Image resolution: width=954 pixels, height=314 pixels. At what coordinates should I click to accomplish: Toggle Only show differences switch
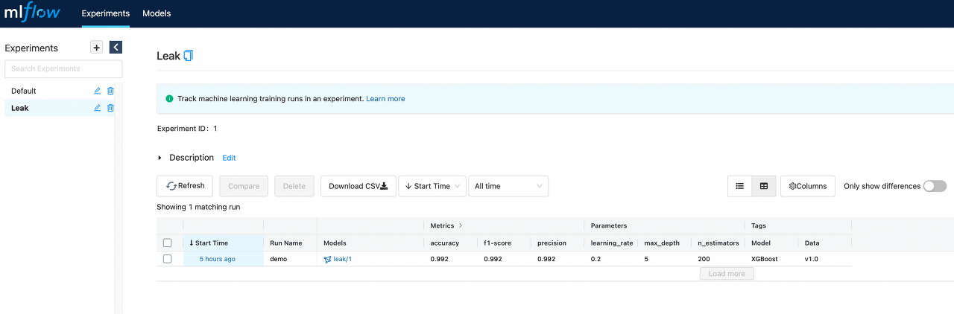(935, 186)
